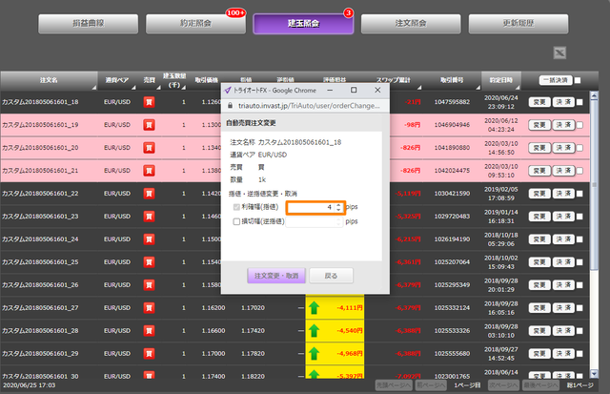This screenshot has width=610, height=394.
Task: Select the 建玉照会 tab
Action: click(x=303, y=24)
